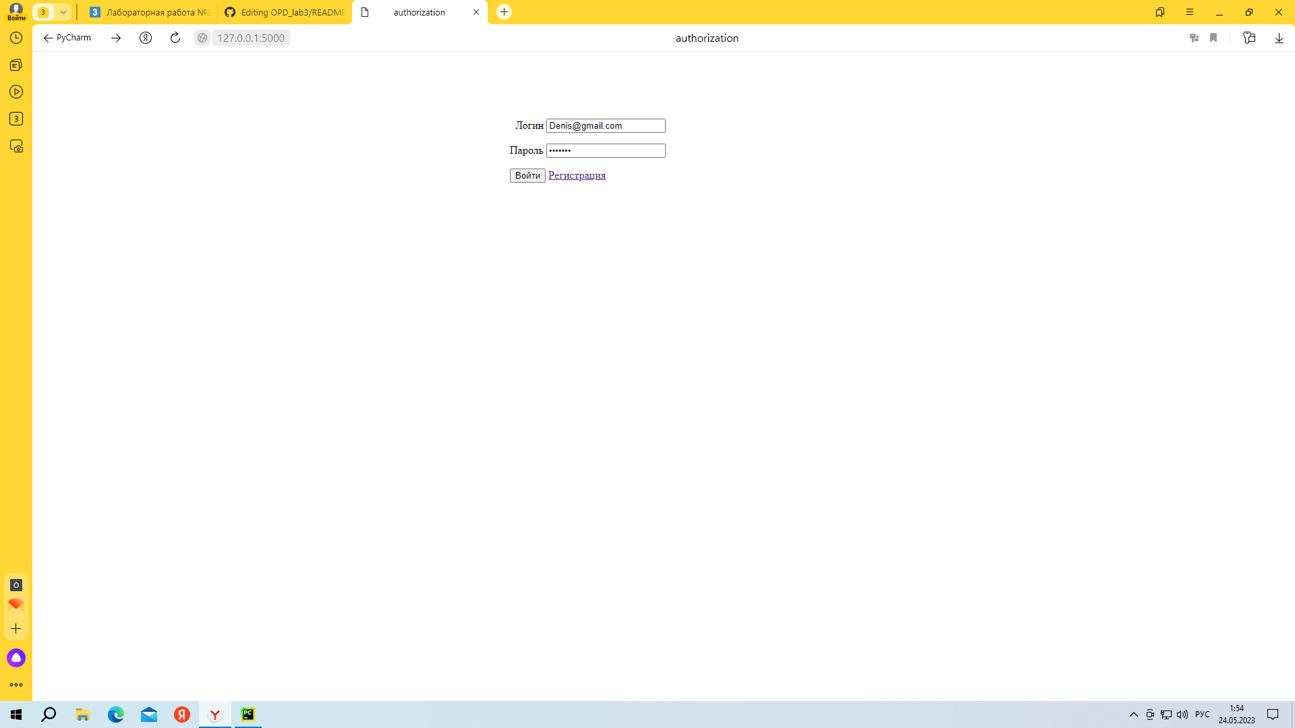
Task: Show hidden system tray icons
Action: [1134, 715]
